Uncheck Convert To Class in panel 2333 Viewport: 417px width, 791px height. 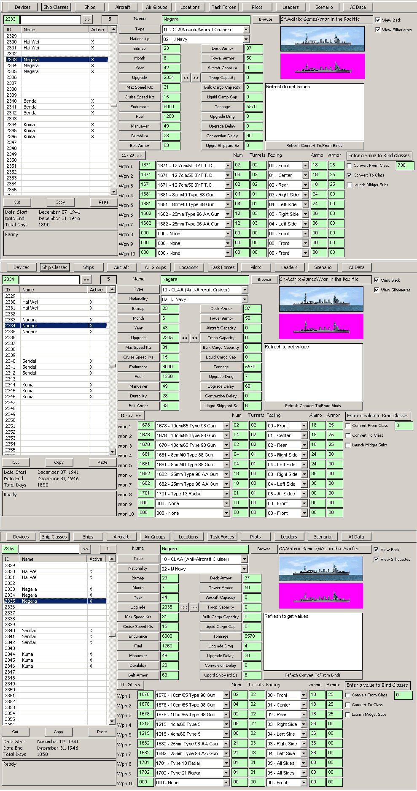349,175
